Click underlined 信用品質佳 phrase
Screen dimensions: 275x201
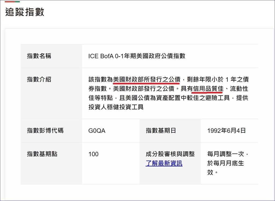[208, 89]
